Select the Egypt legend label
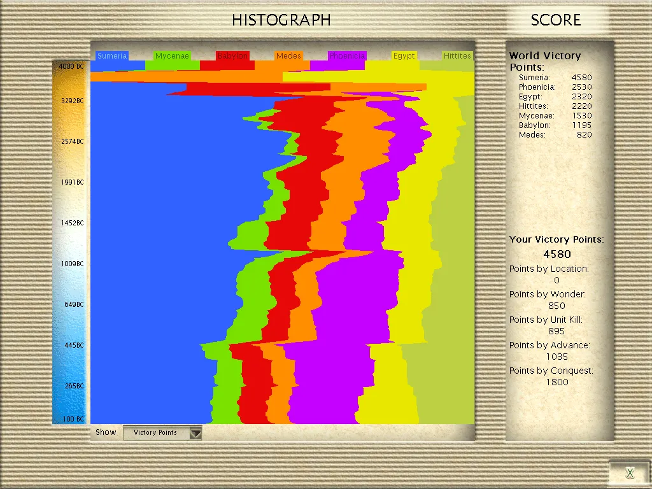The image size is (652, 489). pyautogui.click(x=404, y=56)
